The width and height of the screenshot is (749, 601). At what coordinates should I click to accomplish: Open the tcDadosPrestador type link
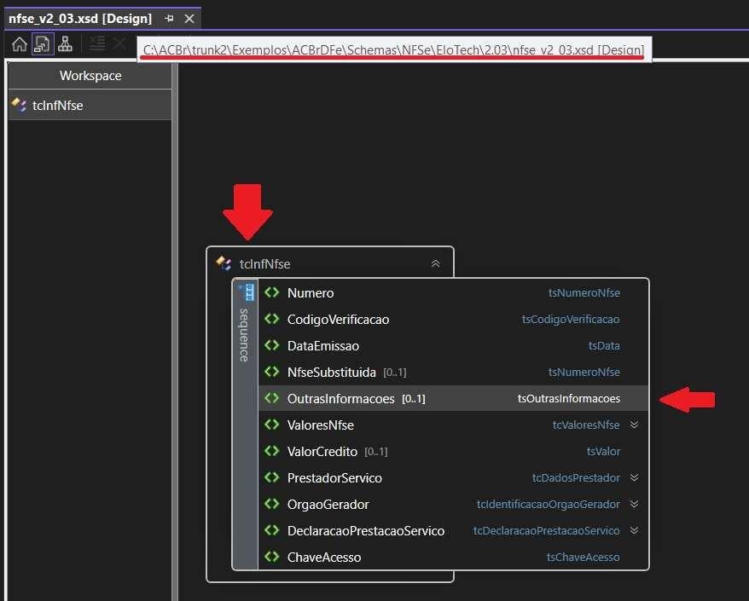(x=576, y=478)
